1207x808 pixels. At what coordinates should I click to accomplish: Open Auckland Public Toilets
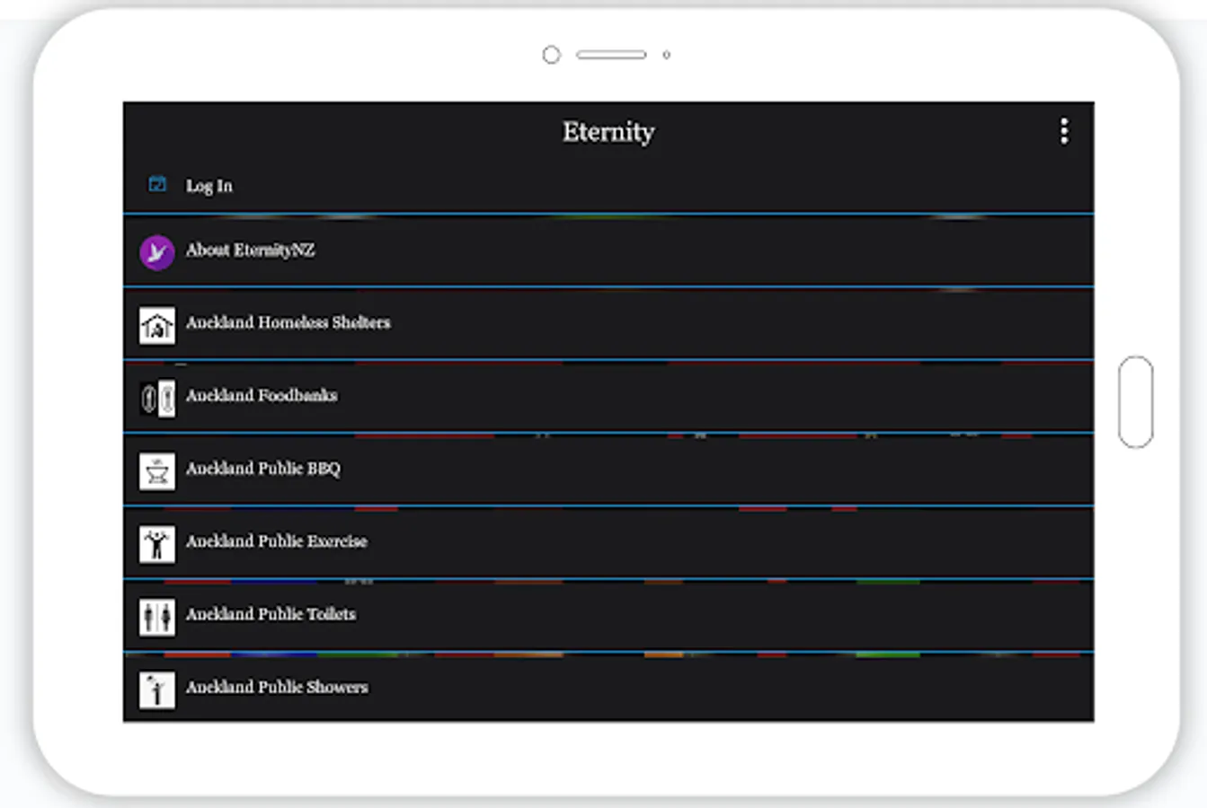click(x=608, y=616)
